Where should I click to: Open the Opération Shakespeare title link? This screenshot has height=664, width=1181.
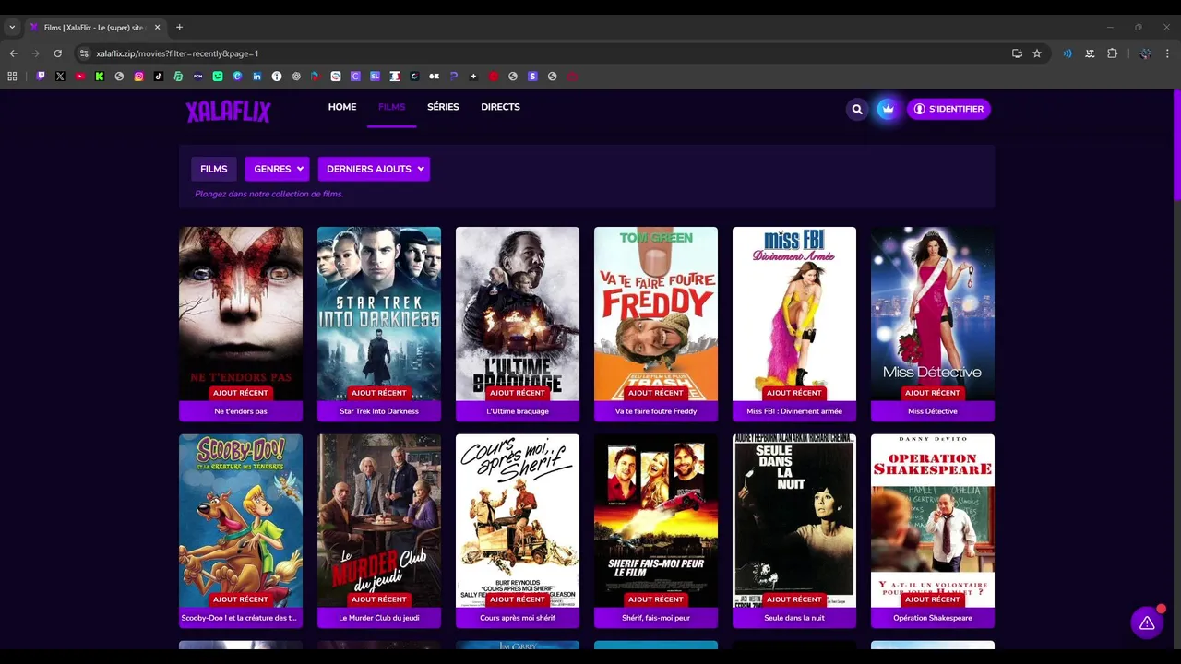(933, 618)
